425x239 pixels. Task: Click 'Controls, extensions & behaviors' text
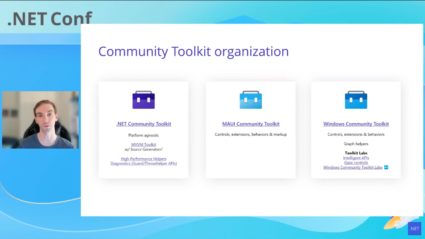[x=356, y=134]
